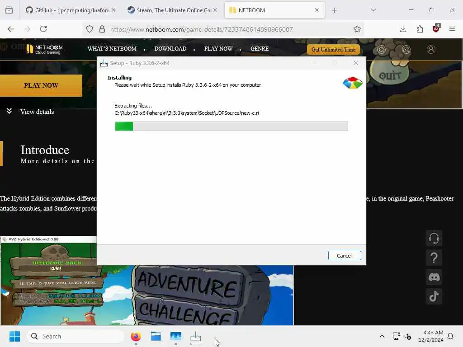Bookmark this page with the star
The image size is (463, 347).
[357, 29]
